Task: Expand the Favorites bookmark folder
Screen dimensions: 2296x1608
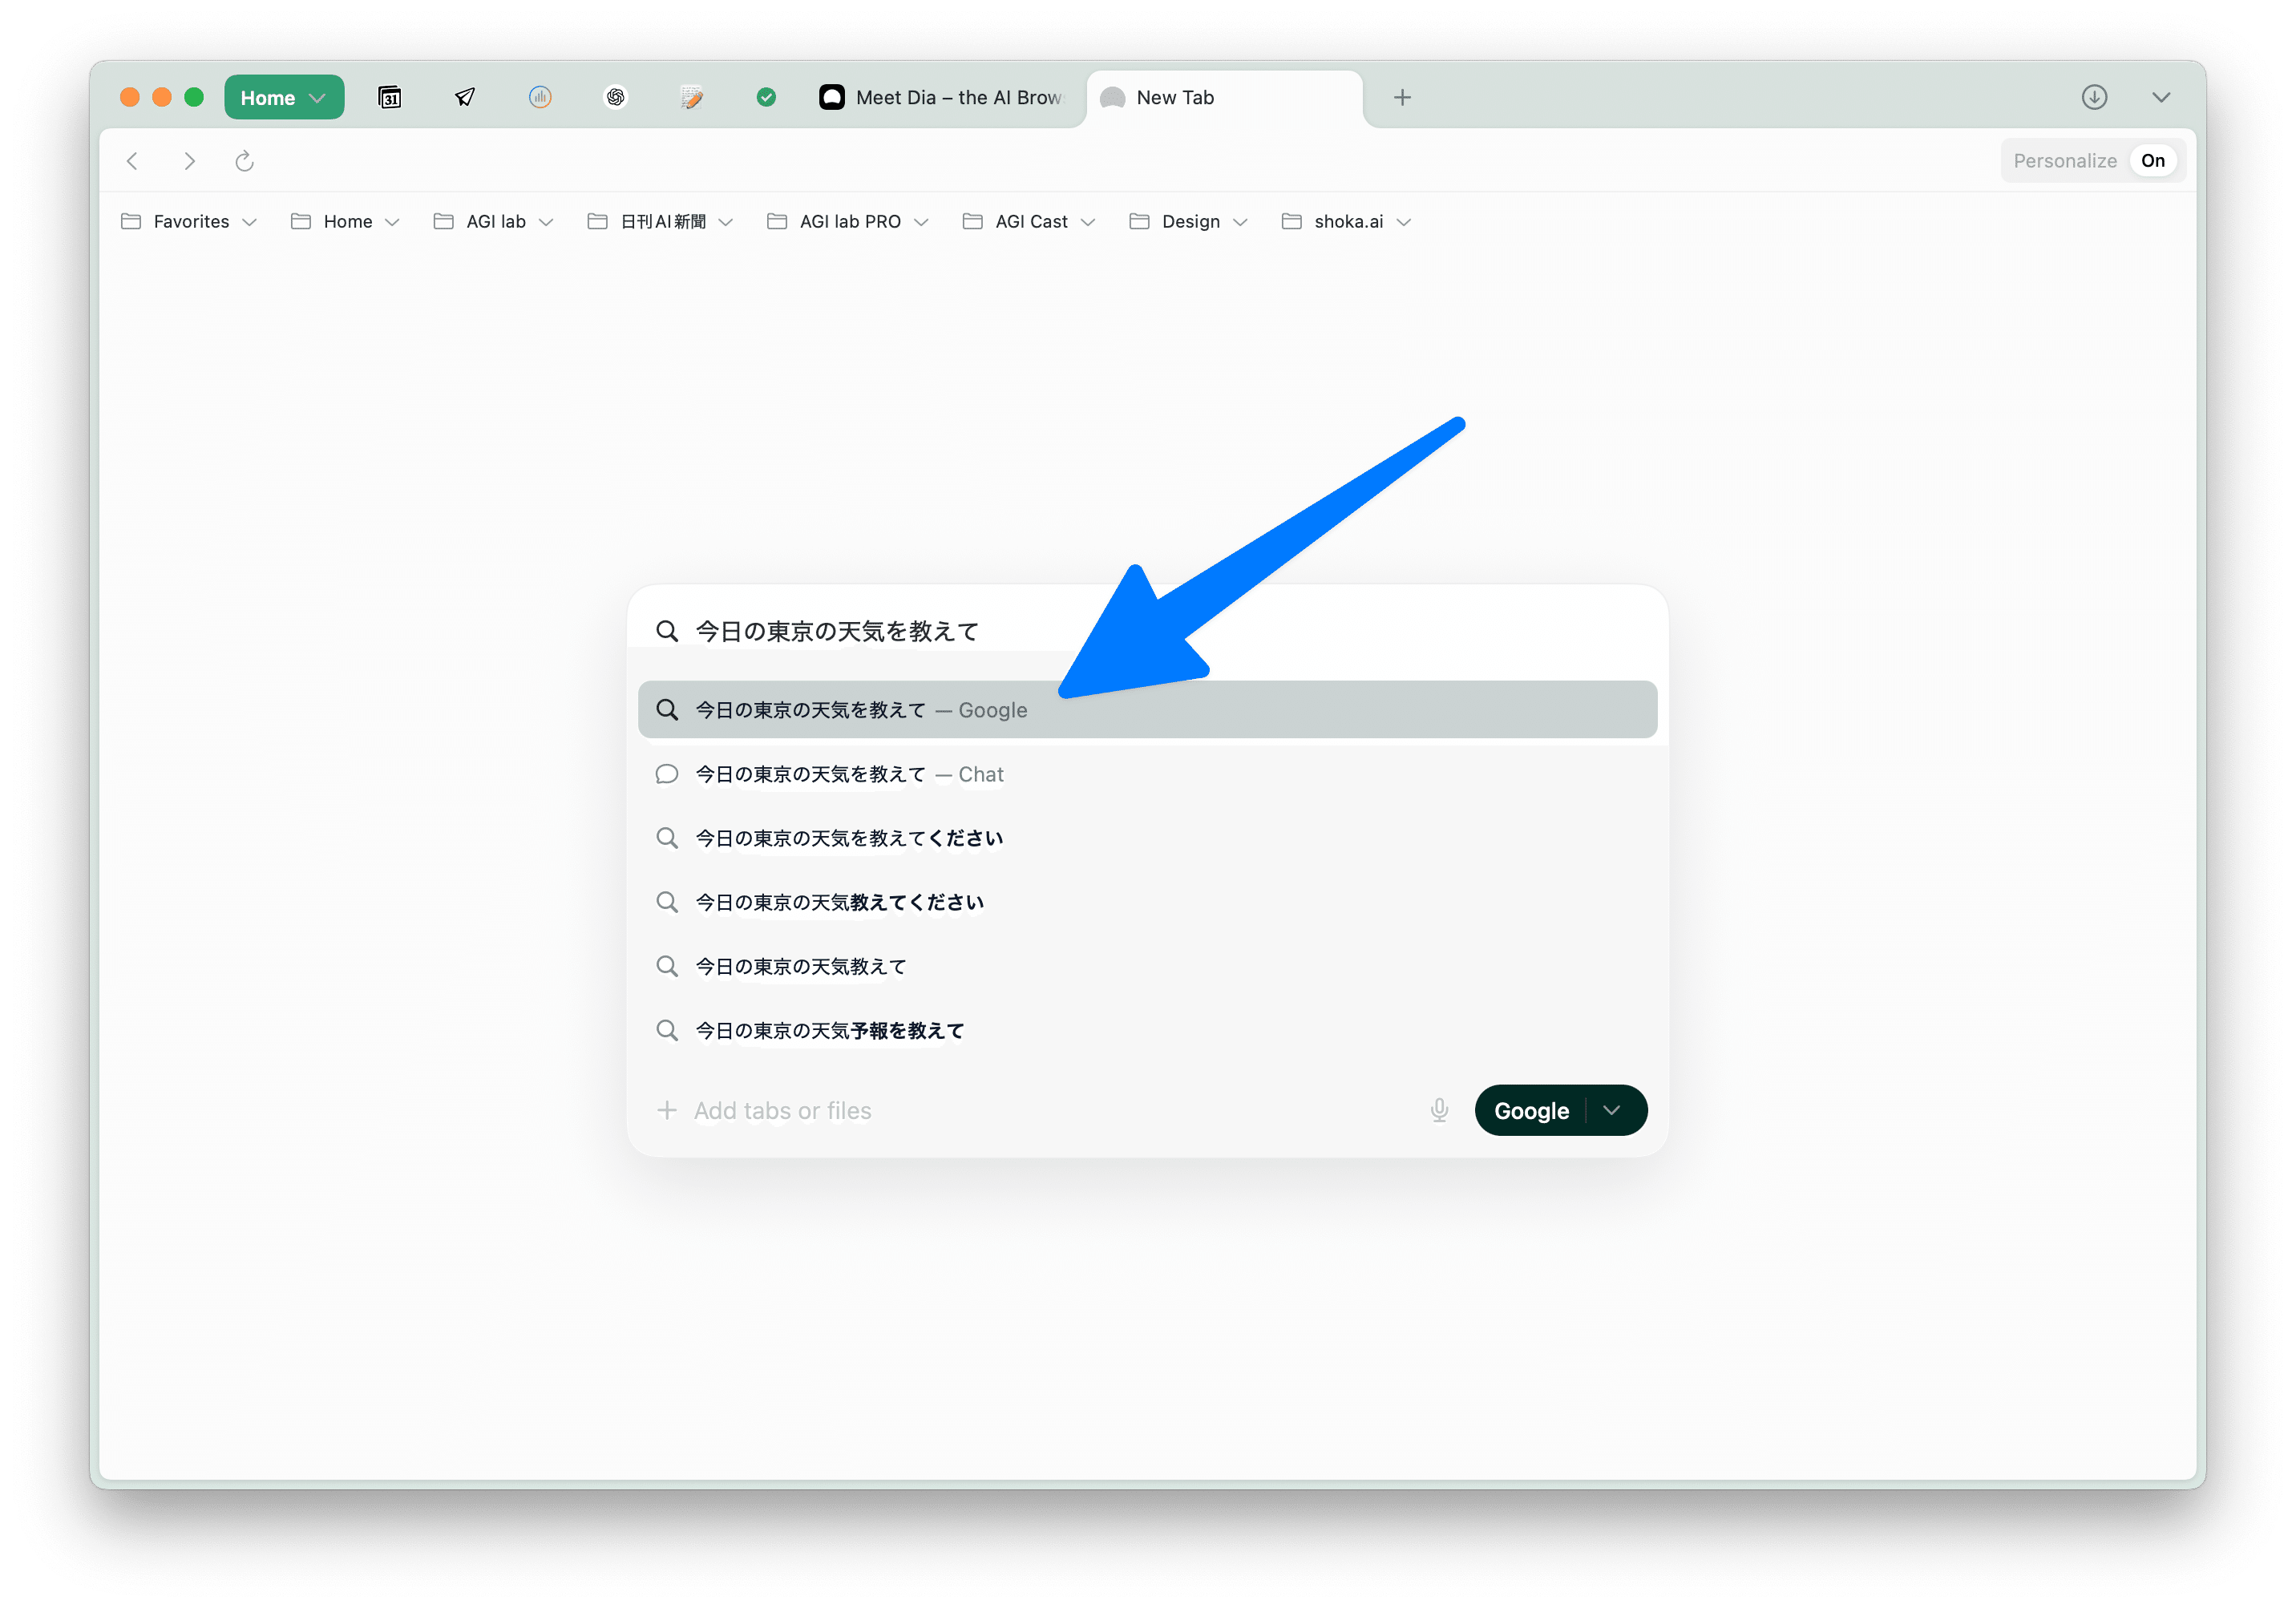Action: [x=189, y=222]
